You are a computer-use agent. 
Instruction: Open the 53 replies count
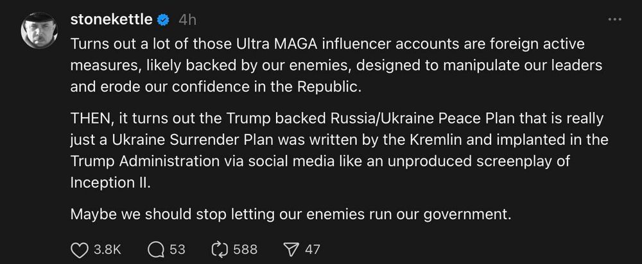point(178,249)
